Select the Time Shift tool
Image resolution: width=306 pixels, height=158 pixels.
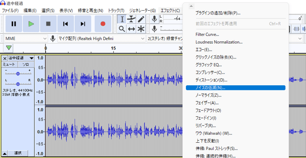pyautogui.click(x=131, y=29)
